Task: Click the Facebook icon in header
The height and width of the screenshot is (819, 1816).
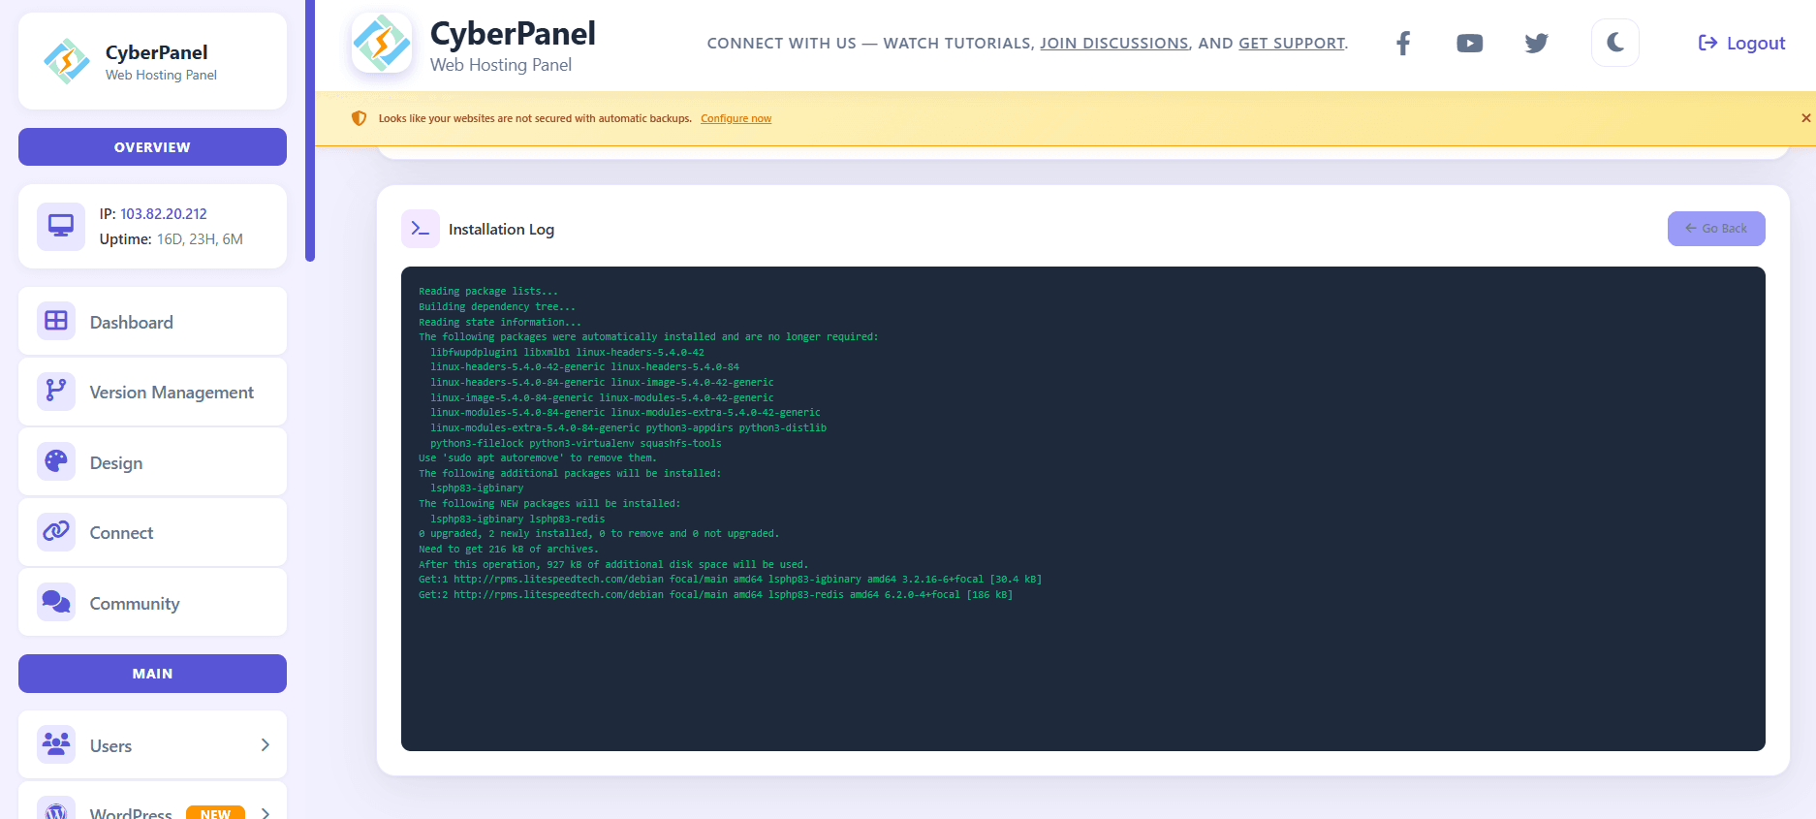Action: [1402, 43]
